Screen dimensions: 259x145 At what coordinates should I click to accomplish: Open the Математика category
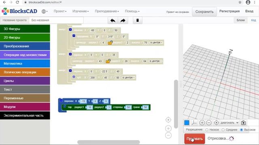click(25, 64)
